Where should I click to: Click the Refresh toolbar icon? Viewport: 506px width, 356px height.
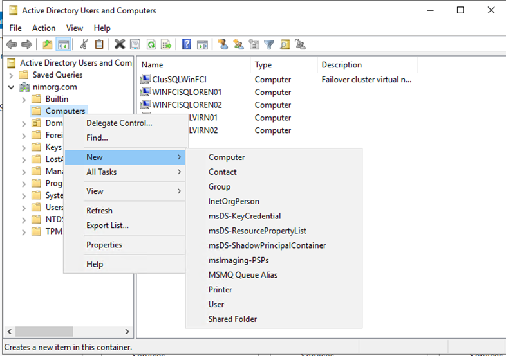tap(151, 44)
